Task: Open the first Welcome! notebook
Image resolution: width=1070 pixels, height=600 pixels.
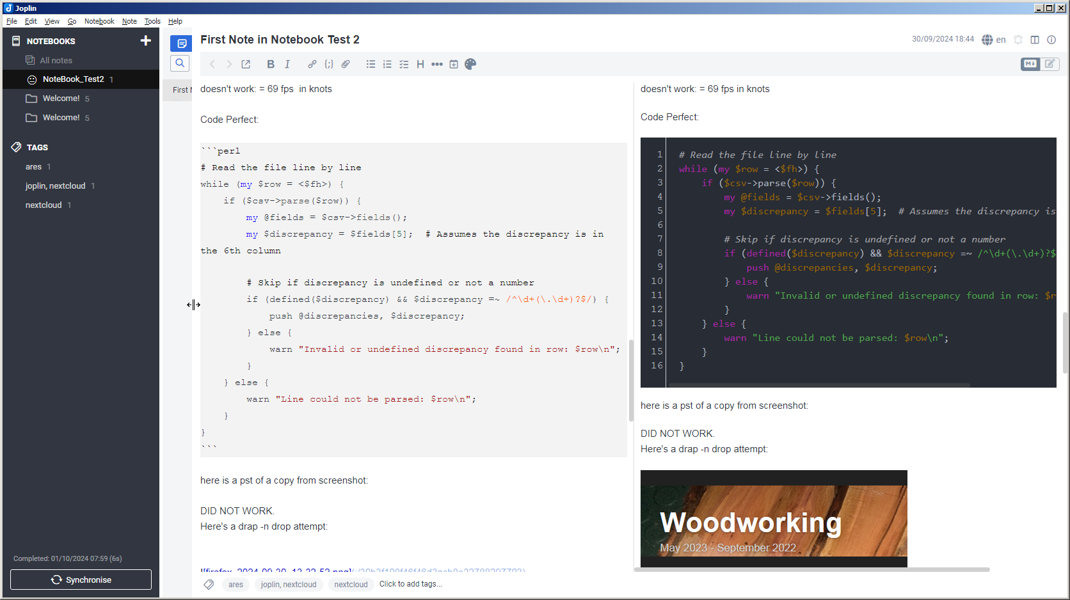Action: (81, 99)
